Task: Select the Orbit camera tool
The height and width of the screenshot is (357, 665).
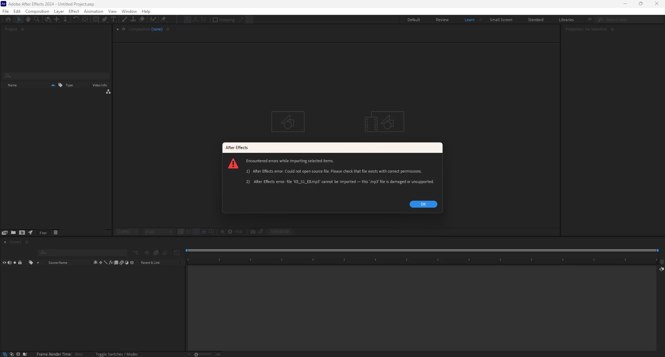Action: tap(48, 20)
